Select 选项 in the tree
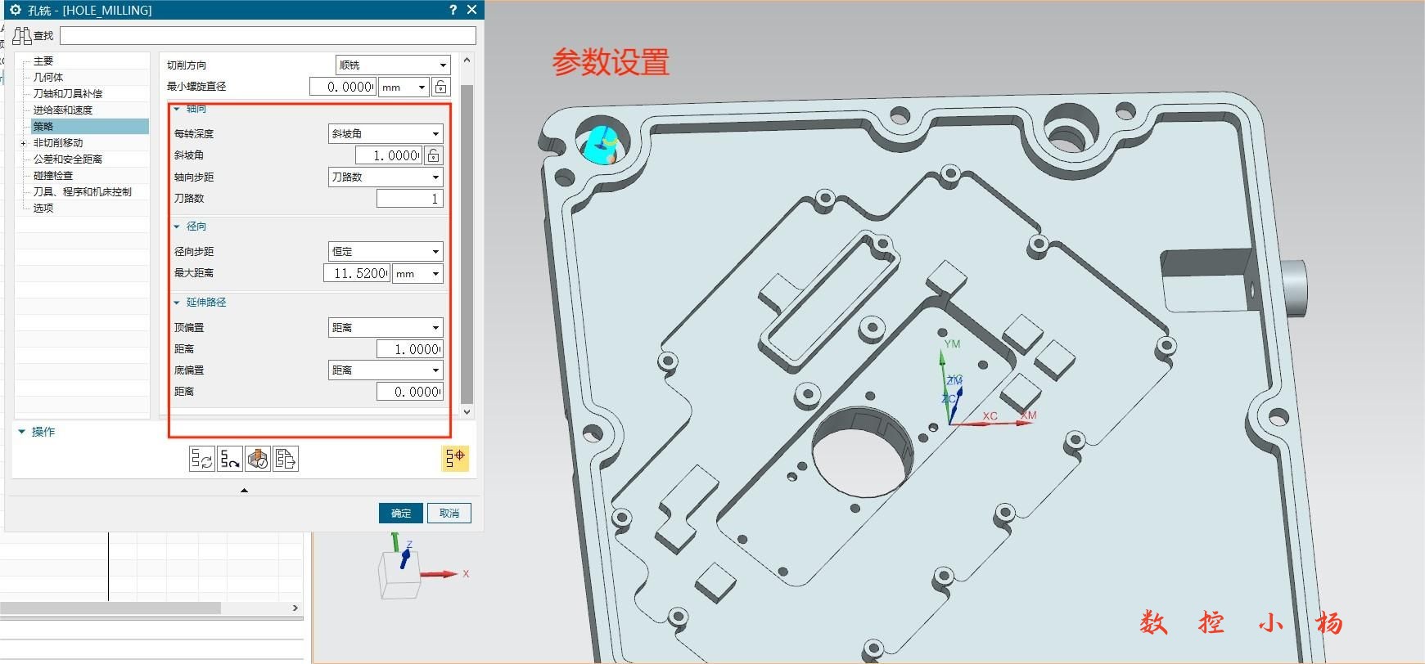The width and height of the screenshot is (1425, 664). tap(43, 209)
